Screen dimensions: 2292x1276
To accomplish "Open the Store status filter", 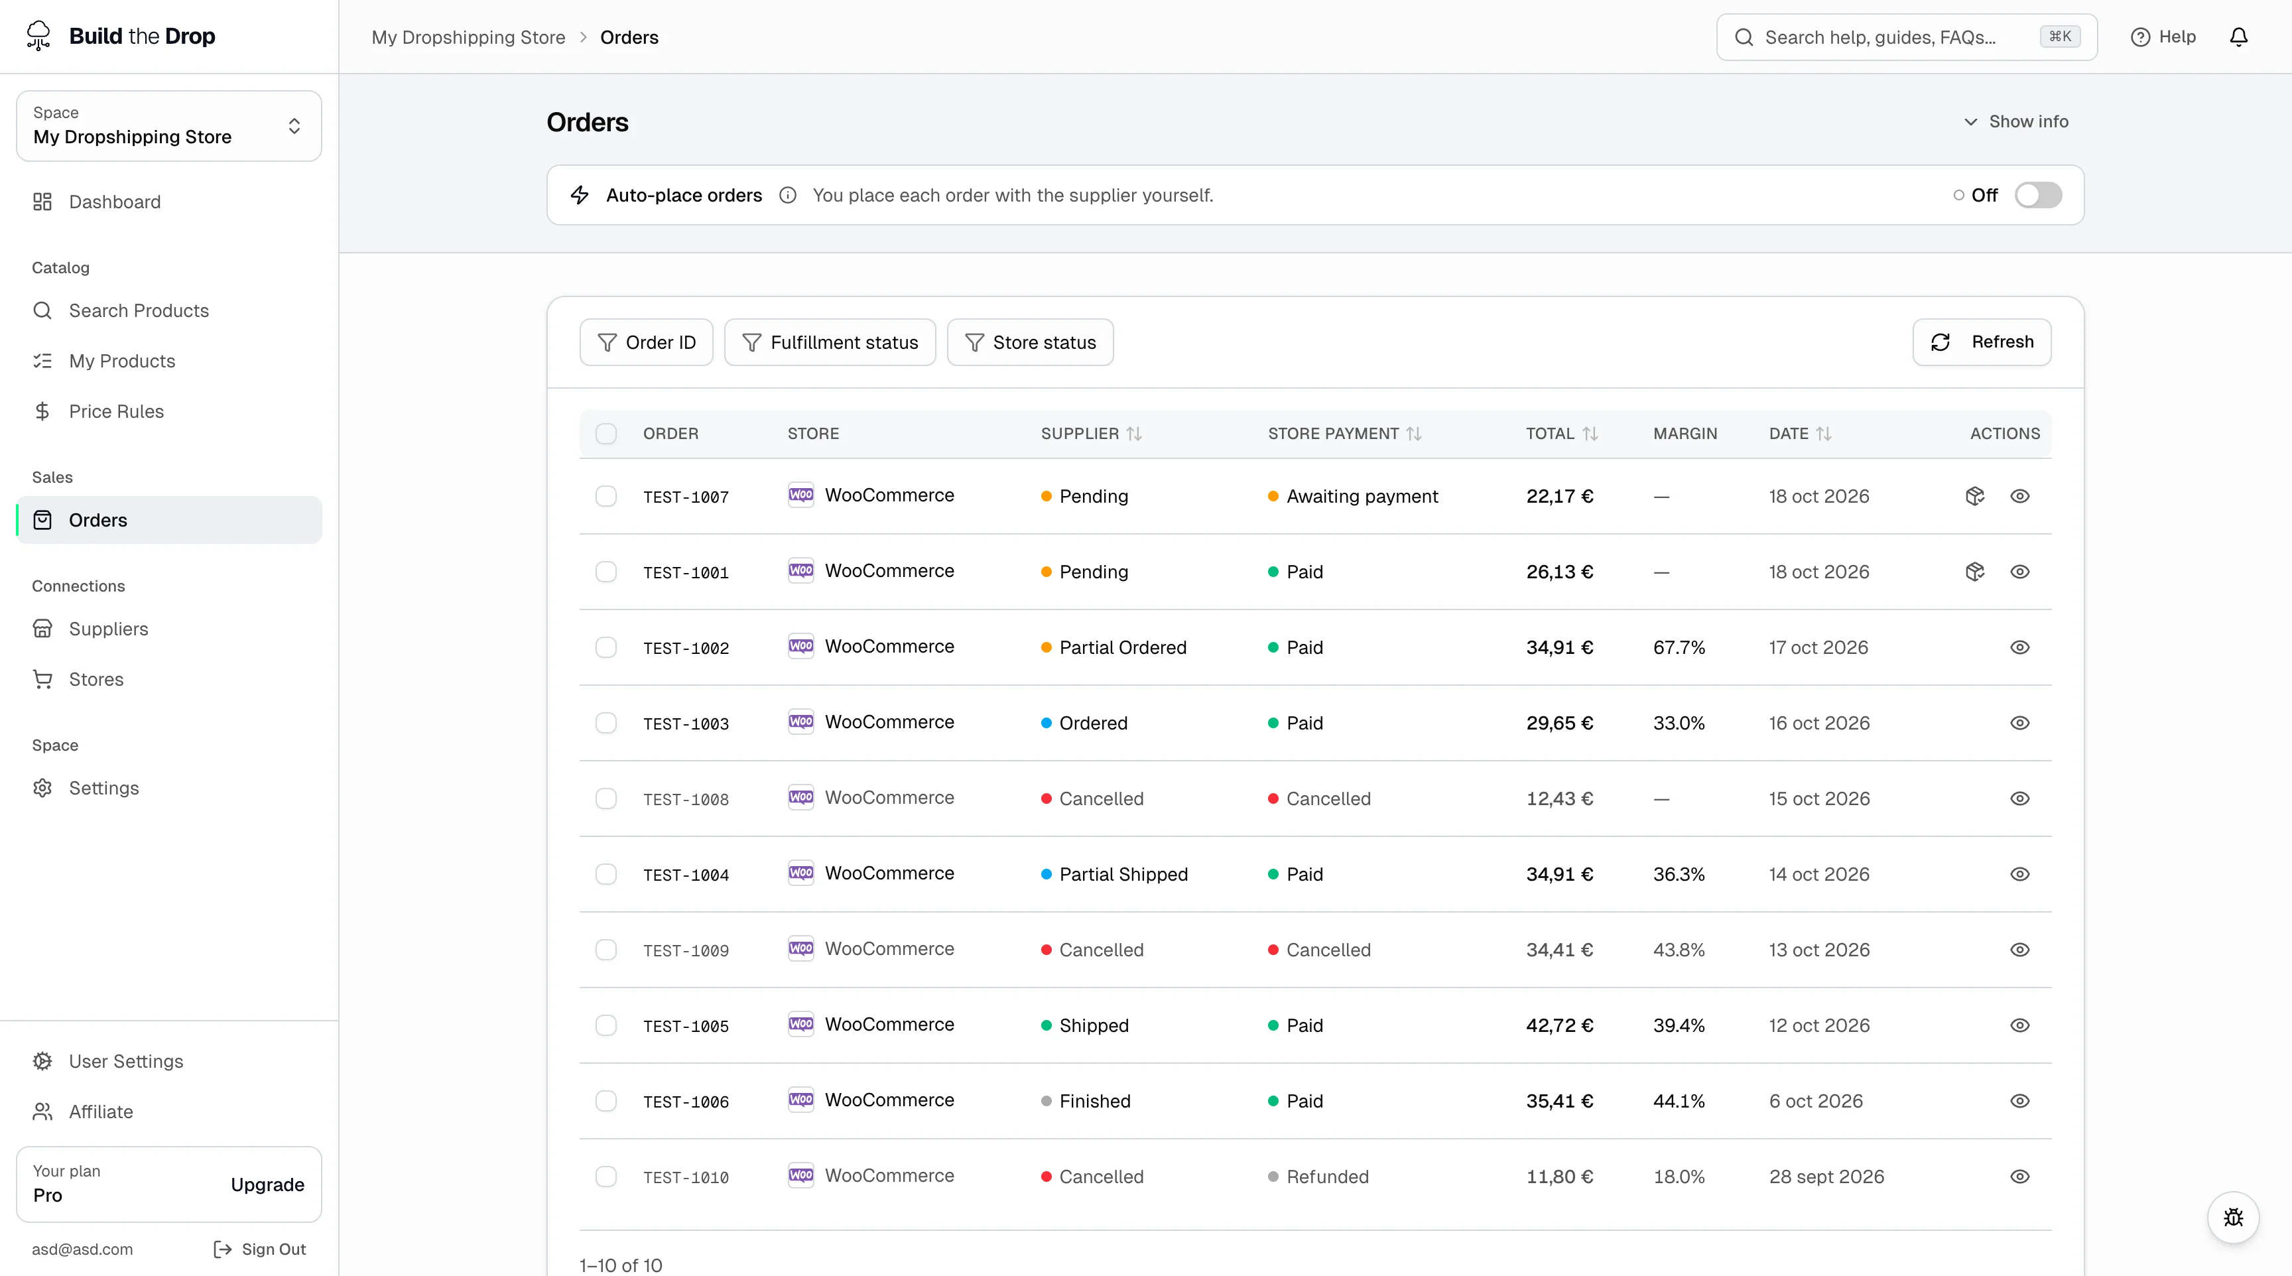I will click(x=1029, y=342).
